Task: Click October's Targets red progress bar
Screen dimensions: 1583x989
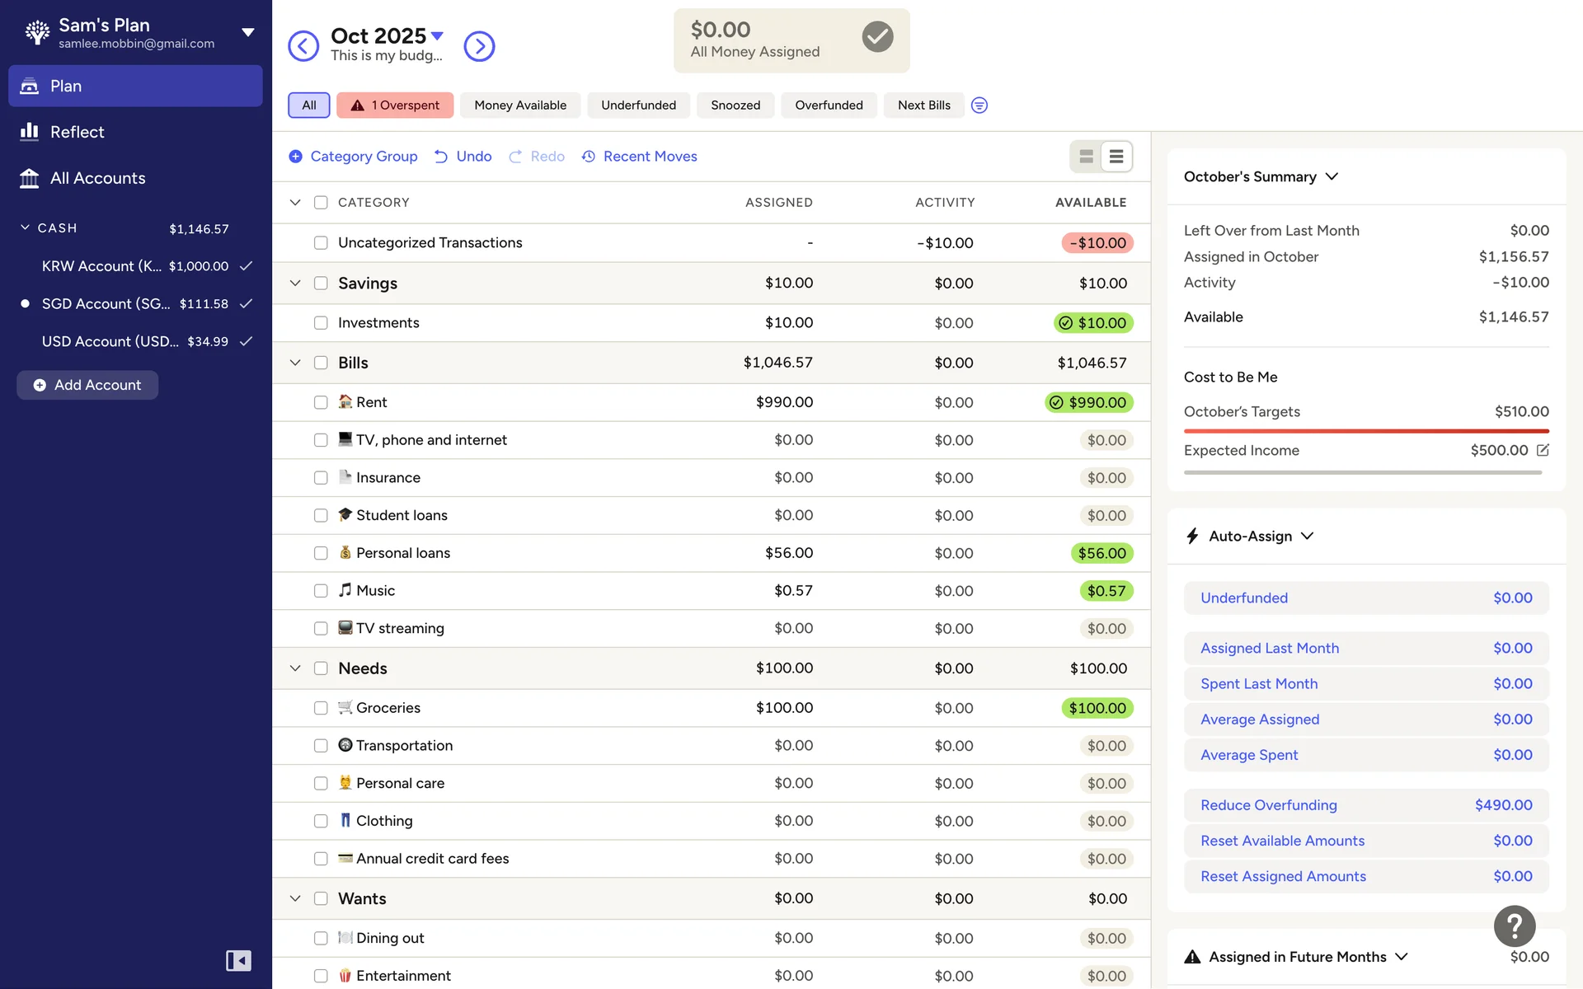Action: point(1365,431)
